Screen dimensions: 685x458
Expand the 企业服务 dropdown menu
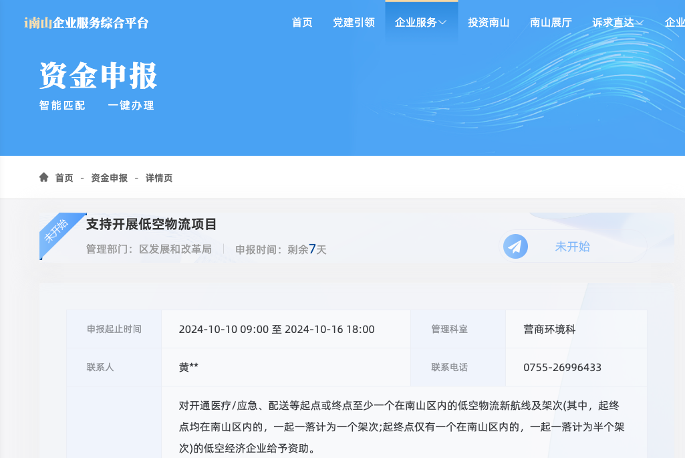(420, 23)
